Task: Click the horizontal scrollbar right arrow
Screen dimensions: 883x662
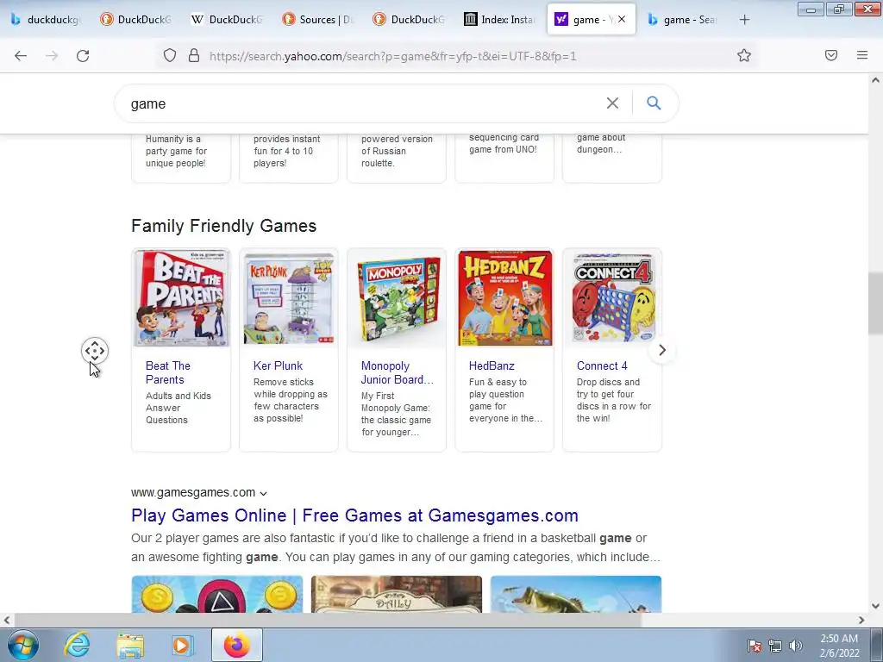Action: click(x=861, y=621)
